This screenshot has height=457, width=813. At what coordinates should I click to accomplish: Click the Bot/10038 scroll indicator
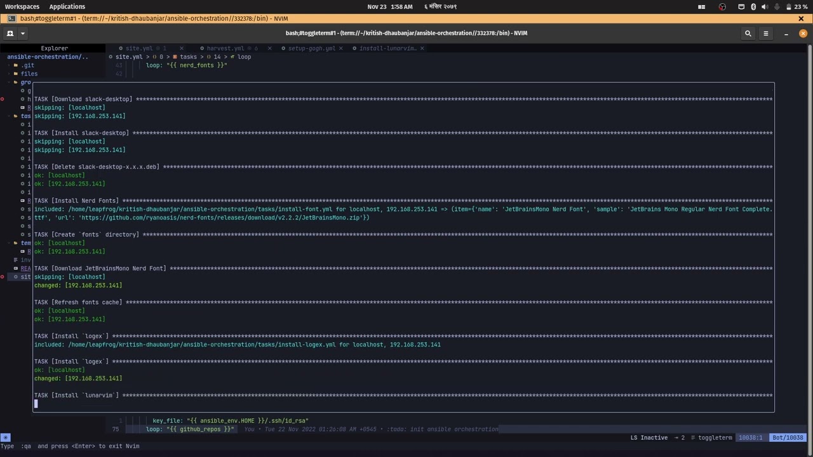(x=788, y=438)
